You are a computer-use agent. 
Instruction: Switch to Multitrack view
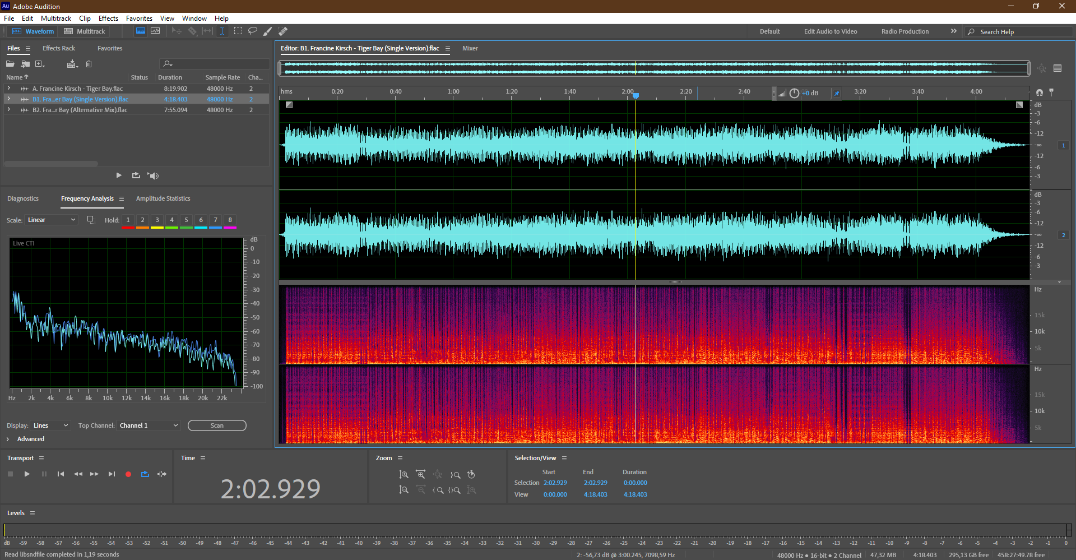coord(85,31)
